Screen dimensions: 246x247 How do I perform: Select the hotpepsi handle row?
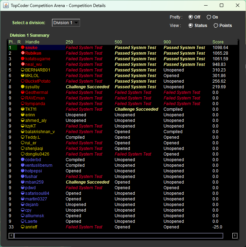[x=34, y=171]
